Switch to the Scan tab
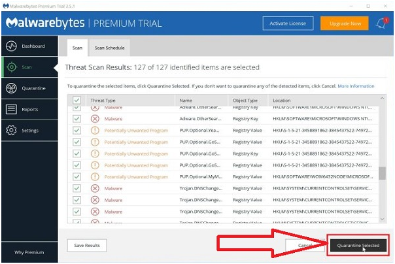 (x=77, y=48)
